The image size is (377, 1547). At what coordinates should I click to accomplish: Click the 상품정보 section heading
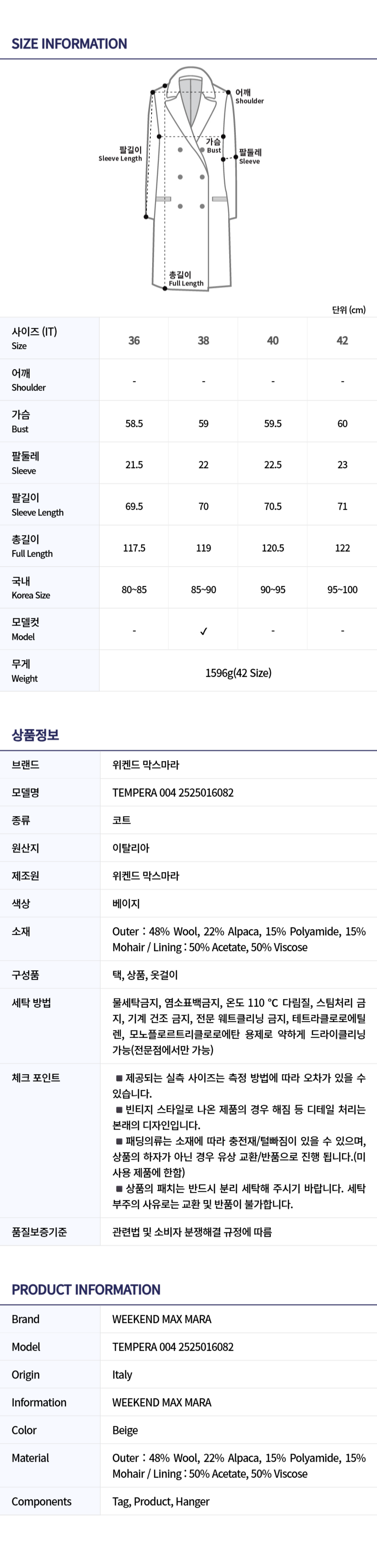tap(35, 735)
